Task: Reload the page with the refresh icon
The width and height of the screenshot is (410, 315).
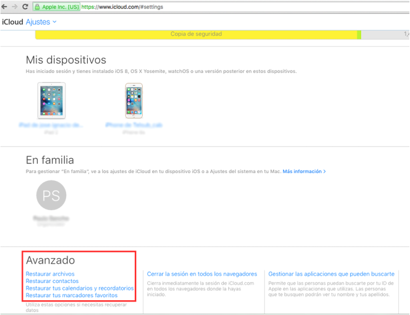Action: pyautogui.click(x=25, y=7)
